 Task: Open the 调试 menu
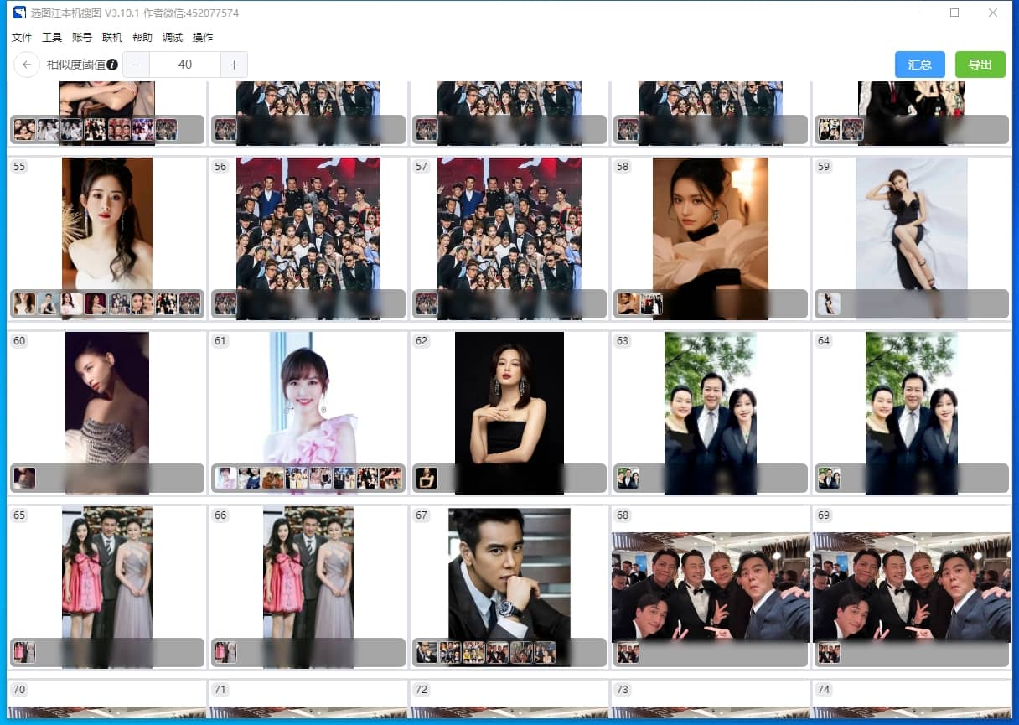pyautogui.click(x=173, y=38)
